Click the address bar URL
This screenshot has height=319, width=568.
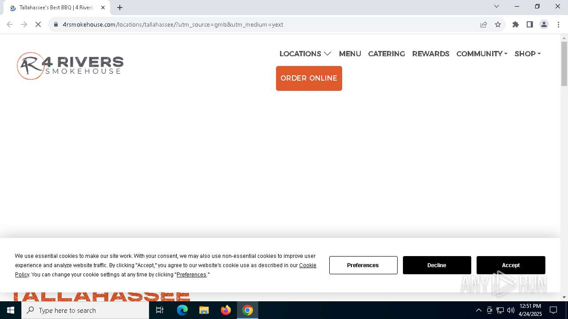point(173,24)
